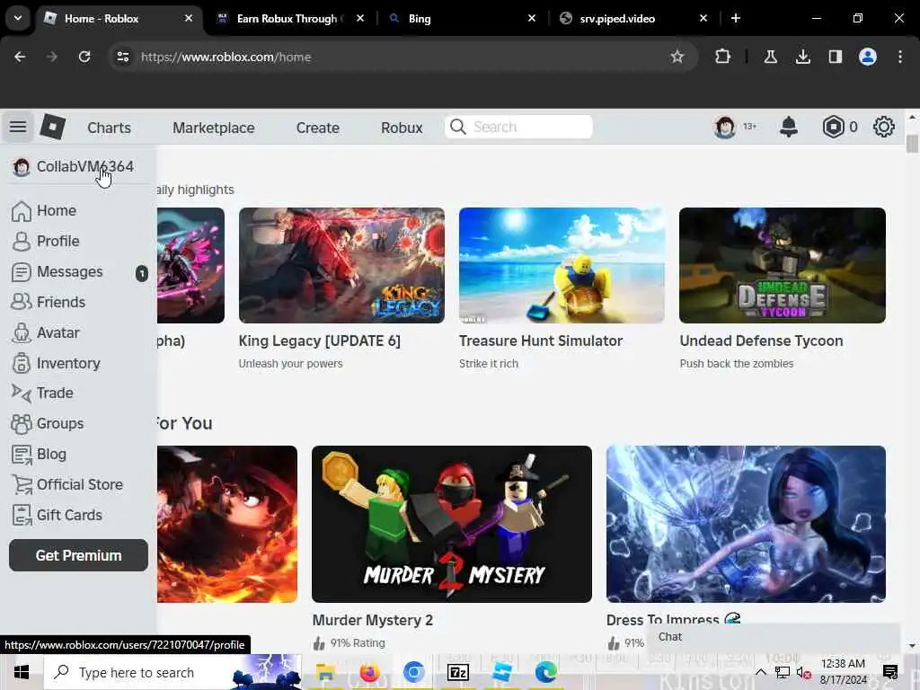Open King Legacy [UPDATE 6] title
This screenshot has height=690, width=920.
click(x=320, y=341)
